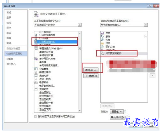Click the highlighted 打印预览和打印 icon in left list

36,42
